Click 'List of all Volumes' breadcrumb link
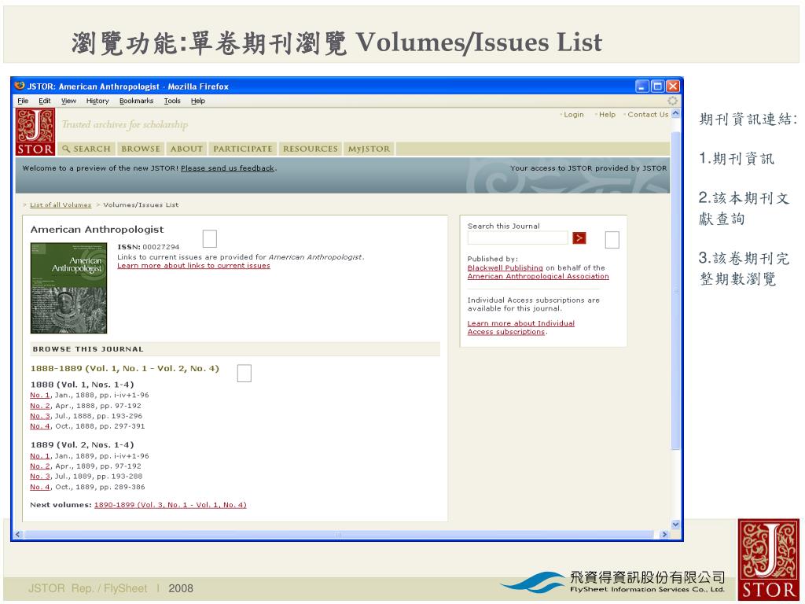805x604 pixels. point(61,205)
